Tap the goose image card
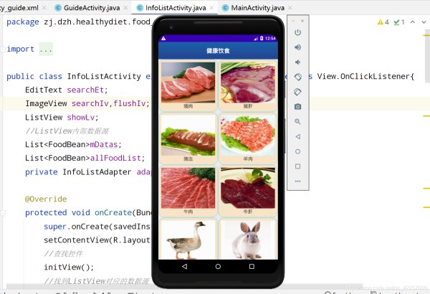The width and height of the screenshot is (430, 294). [188, 239]
